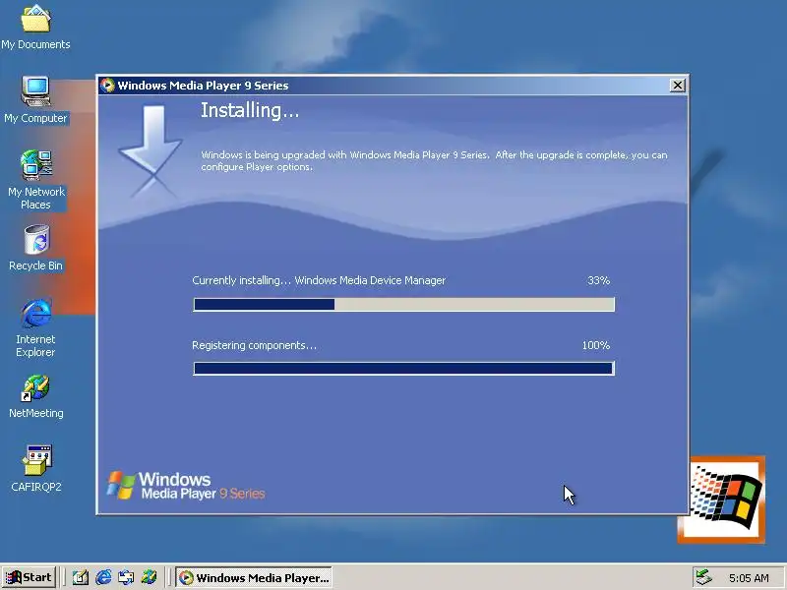
Task: Click 'Currently installing... Windows Media Device Manager' text
Action: (x=319, y=280)
